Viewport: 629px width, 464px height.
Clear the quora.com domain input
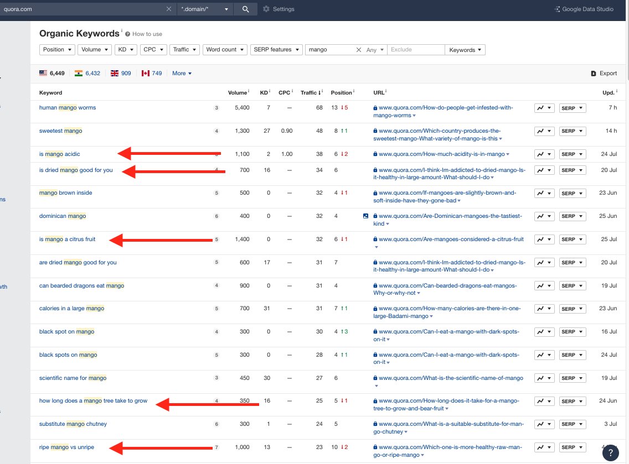point(169,9)
